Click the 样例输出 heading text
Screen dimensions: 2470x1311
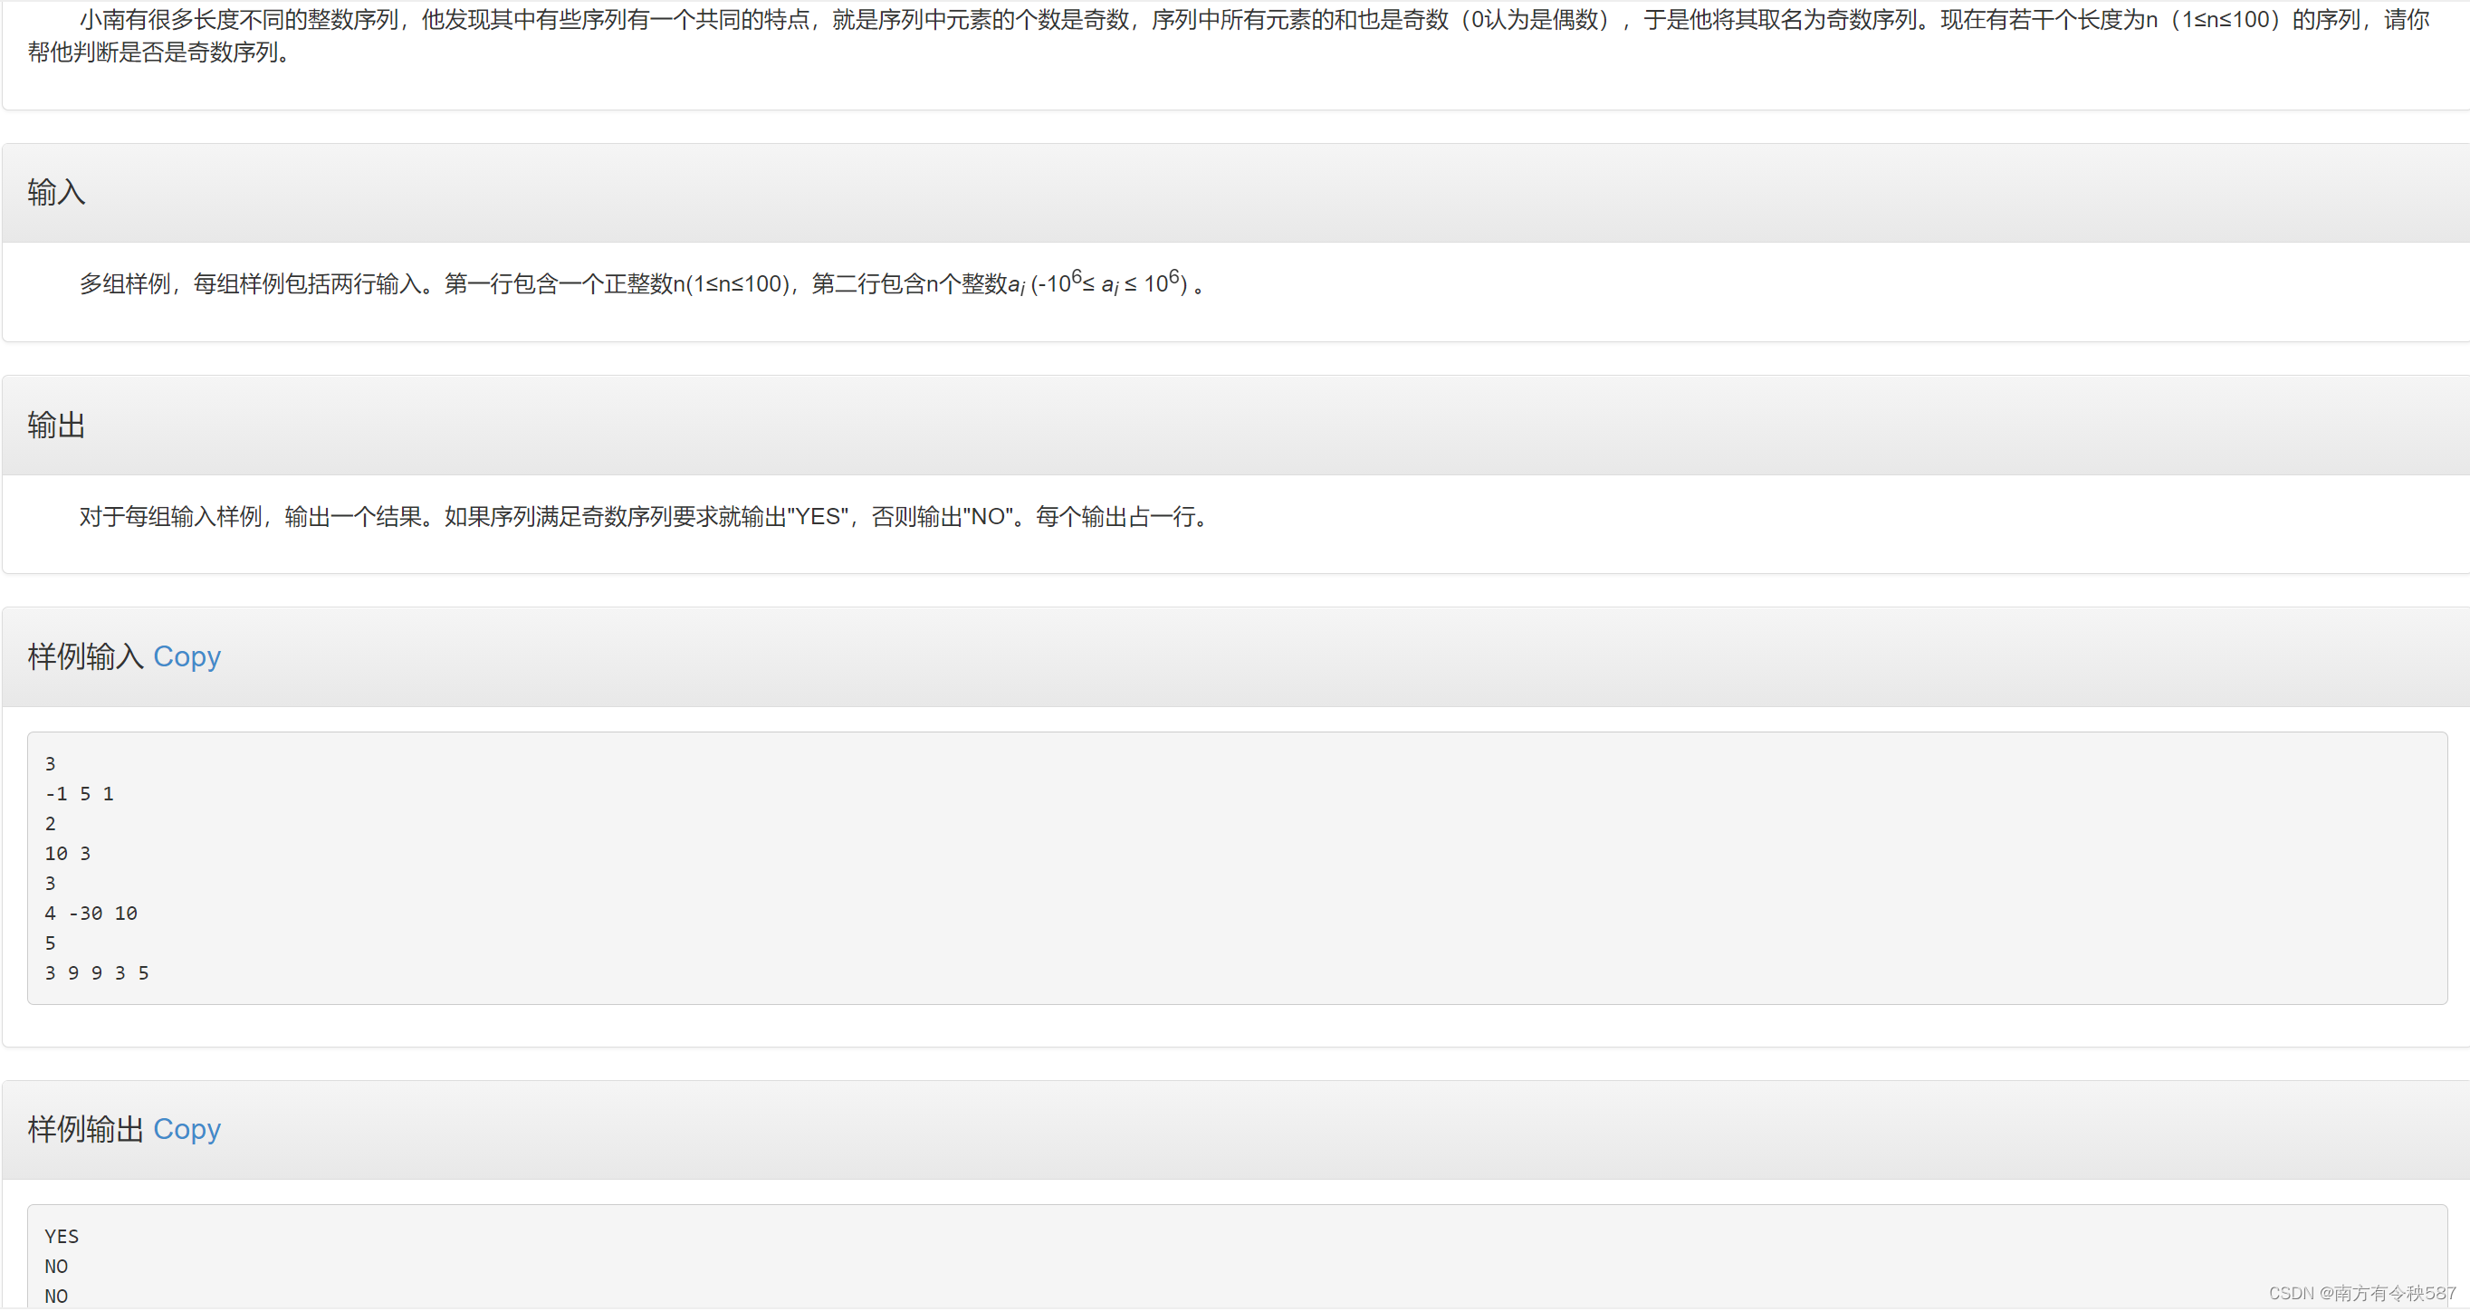click(x=85, y=1130)
